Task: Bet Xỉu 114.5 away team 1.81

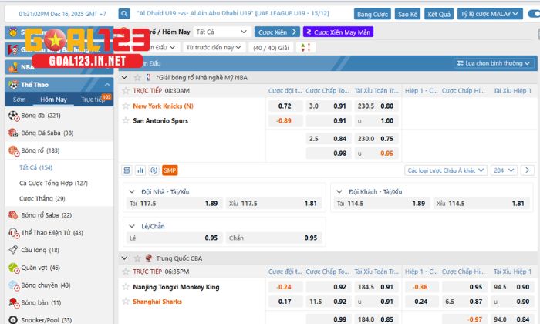Action: [481, 204]
